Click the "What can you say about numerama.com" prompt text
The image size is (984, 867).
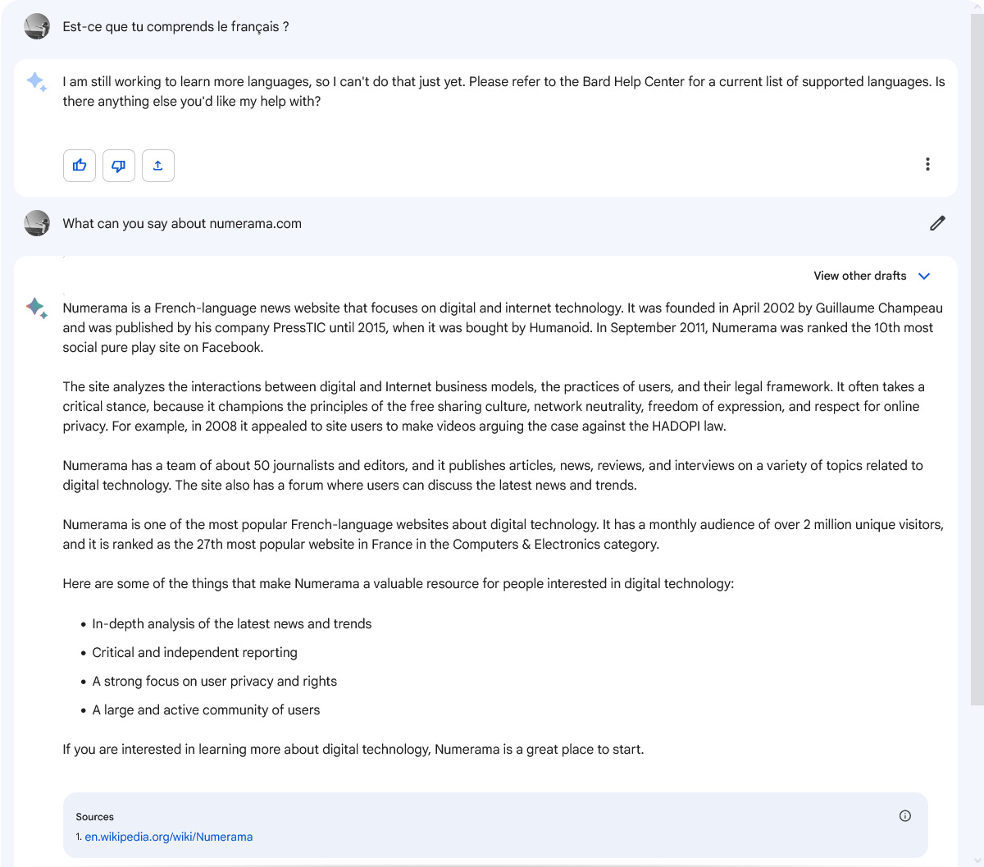pos(182,224)
